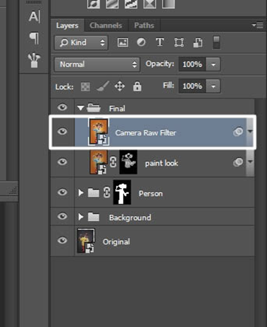The width and height of the screenshot is (267, 327).
Task: Hide the paint look layer
Action: [62, 162]
